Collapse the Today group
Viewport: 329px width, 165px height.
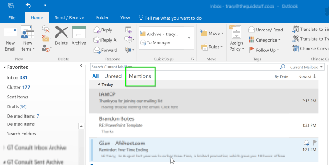click(99, 85)
